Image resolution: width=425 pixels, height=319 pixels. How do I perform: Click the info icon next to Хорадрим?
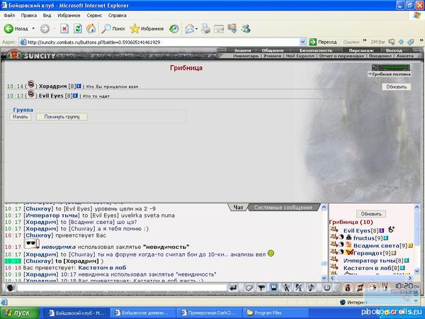pos(80,86)
